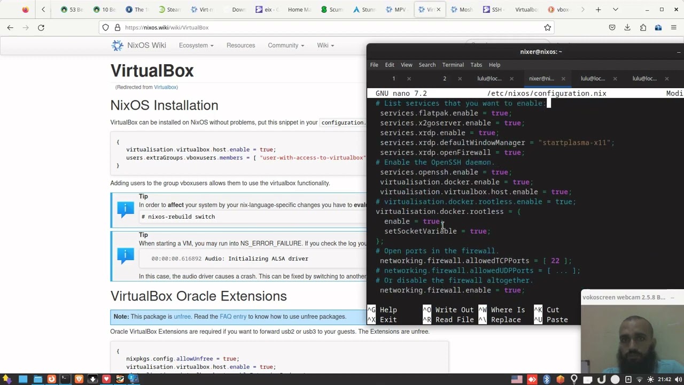Open the Resources nav item

coord(240,45)
